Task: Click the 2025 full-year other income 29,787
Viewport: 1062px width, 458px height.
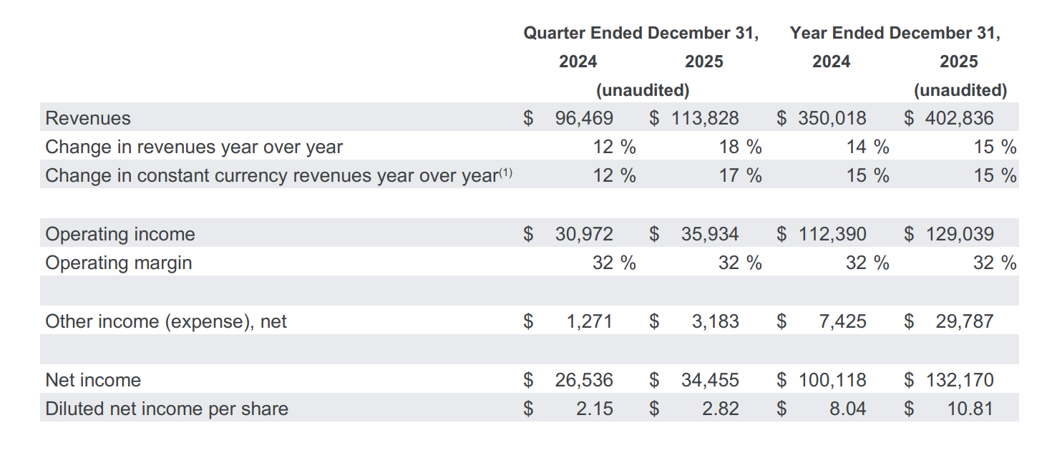Action: (x=964, y=321)
